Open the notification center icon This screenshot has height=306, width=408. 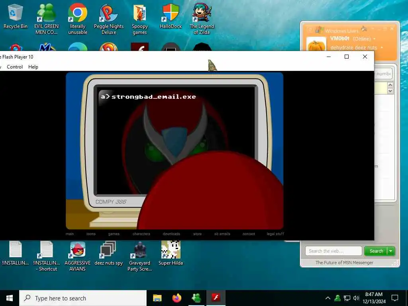395,298
